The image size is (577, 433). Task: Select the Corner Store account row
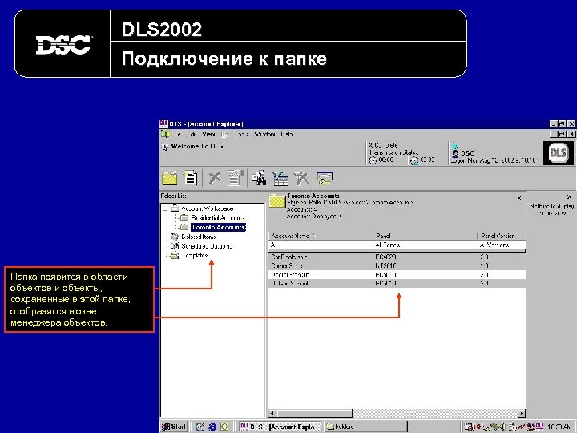[x=397, y=265]
